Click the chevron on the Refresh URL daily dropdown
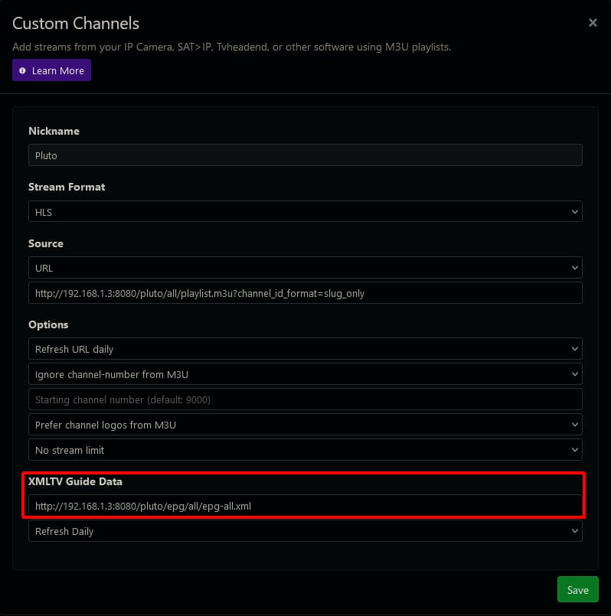The height and width of the screenshot is (616, 611). click(575, 348)
